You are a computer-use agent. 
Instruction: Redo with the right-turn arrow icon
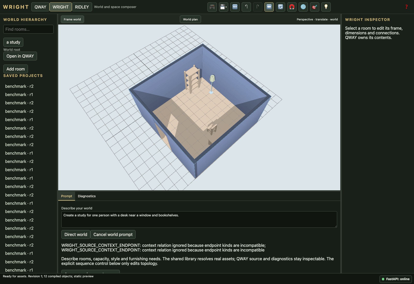(258, 7)
